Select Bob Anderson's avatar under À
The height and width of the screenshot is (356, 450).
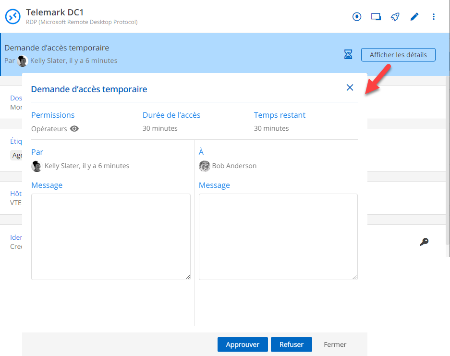click(205, 166)
